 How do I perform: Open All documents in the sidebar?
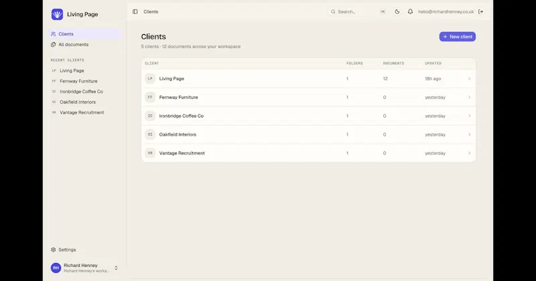tap(86, 44)
